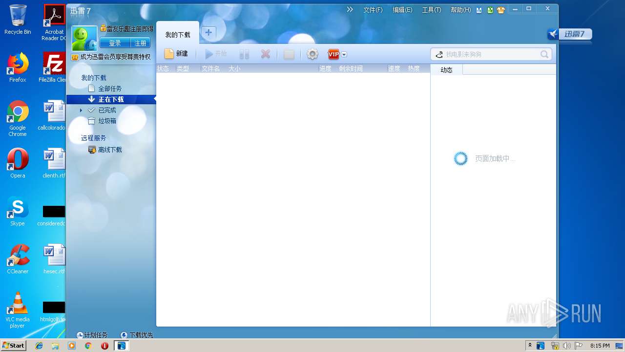Open the Windows Start menu
Screen dimensions: 625x352
(13, 345)
